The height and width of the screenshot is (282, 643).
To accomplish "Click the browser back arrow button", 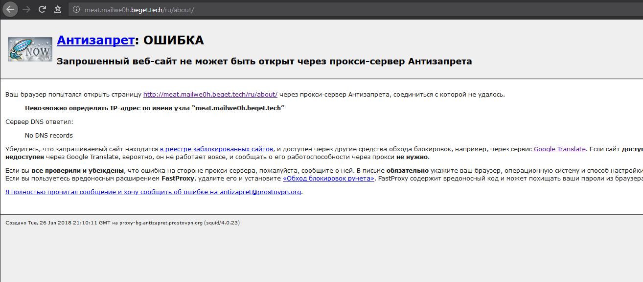I will coord(10,9).
